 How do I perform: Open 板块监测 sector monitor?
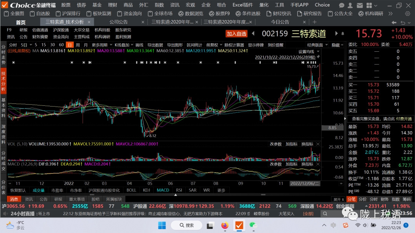[x=99, y=13]
